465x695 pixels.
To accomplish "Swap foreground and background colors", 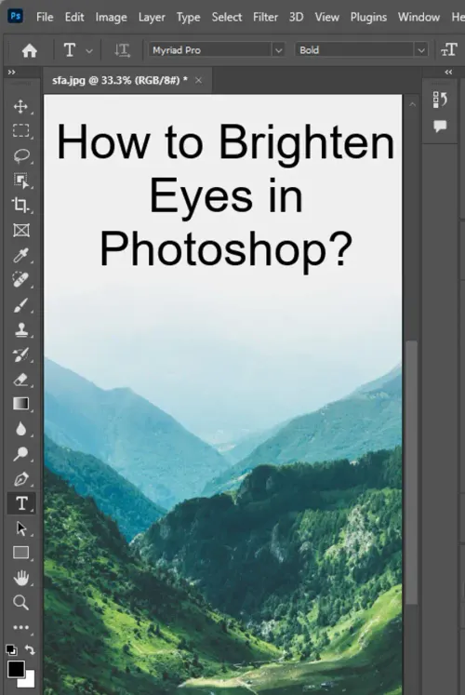I will pos(30,649).
